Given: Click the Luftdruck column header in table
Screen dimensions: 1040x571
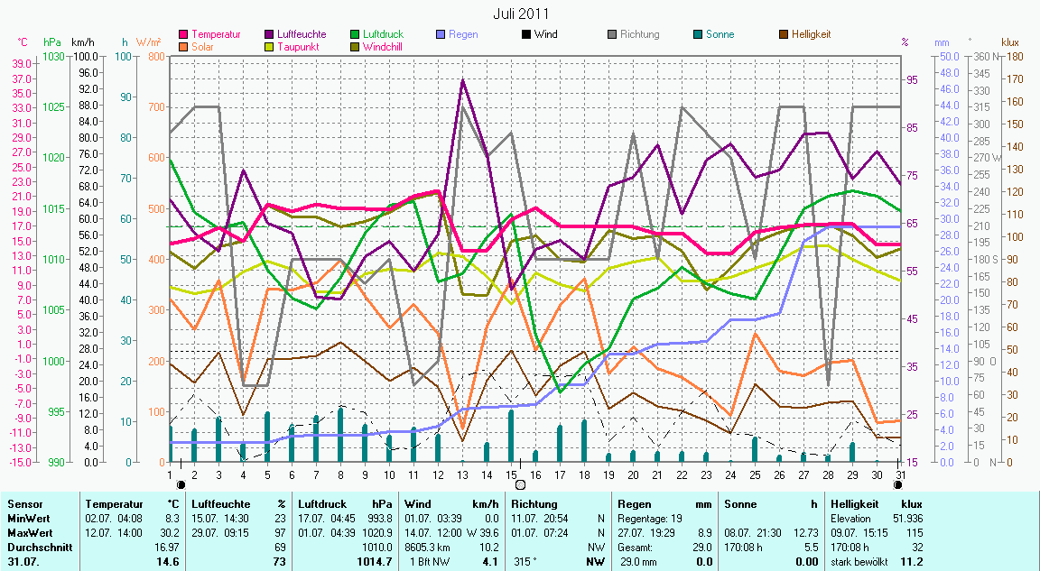Looking at the screenshot, I should (x=324, y=504).
